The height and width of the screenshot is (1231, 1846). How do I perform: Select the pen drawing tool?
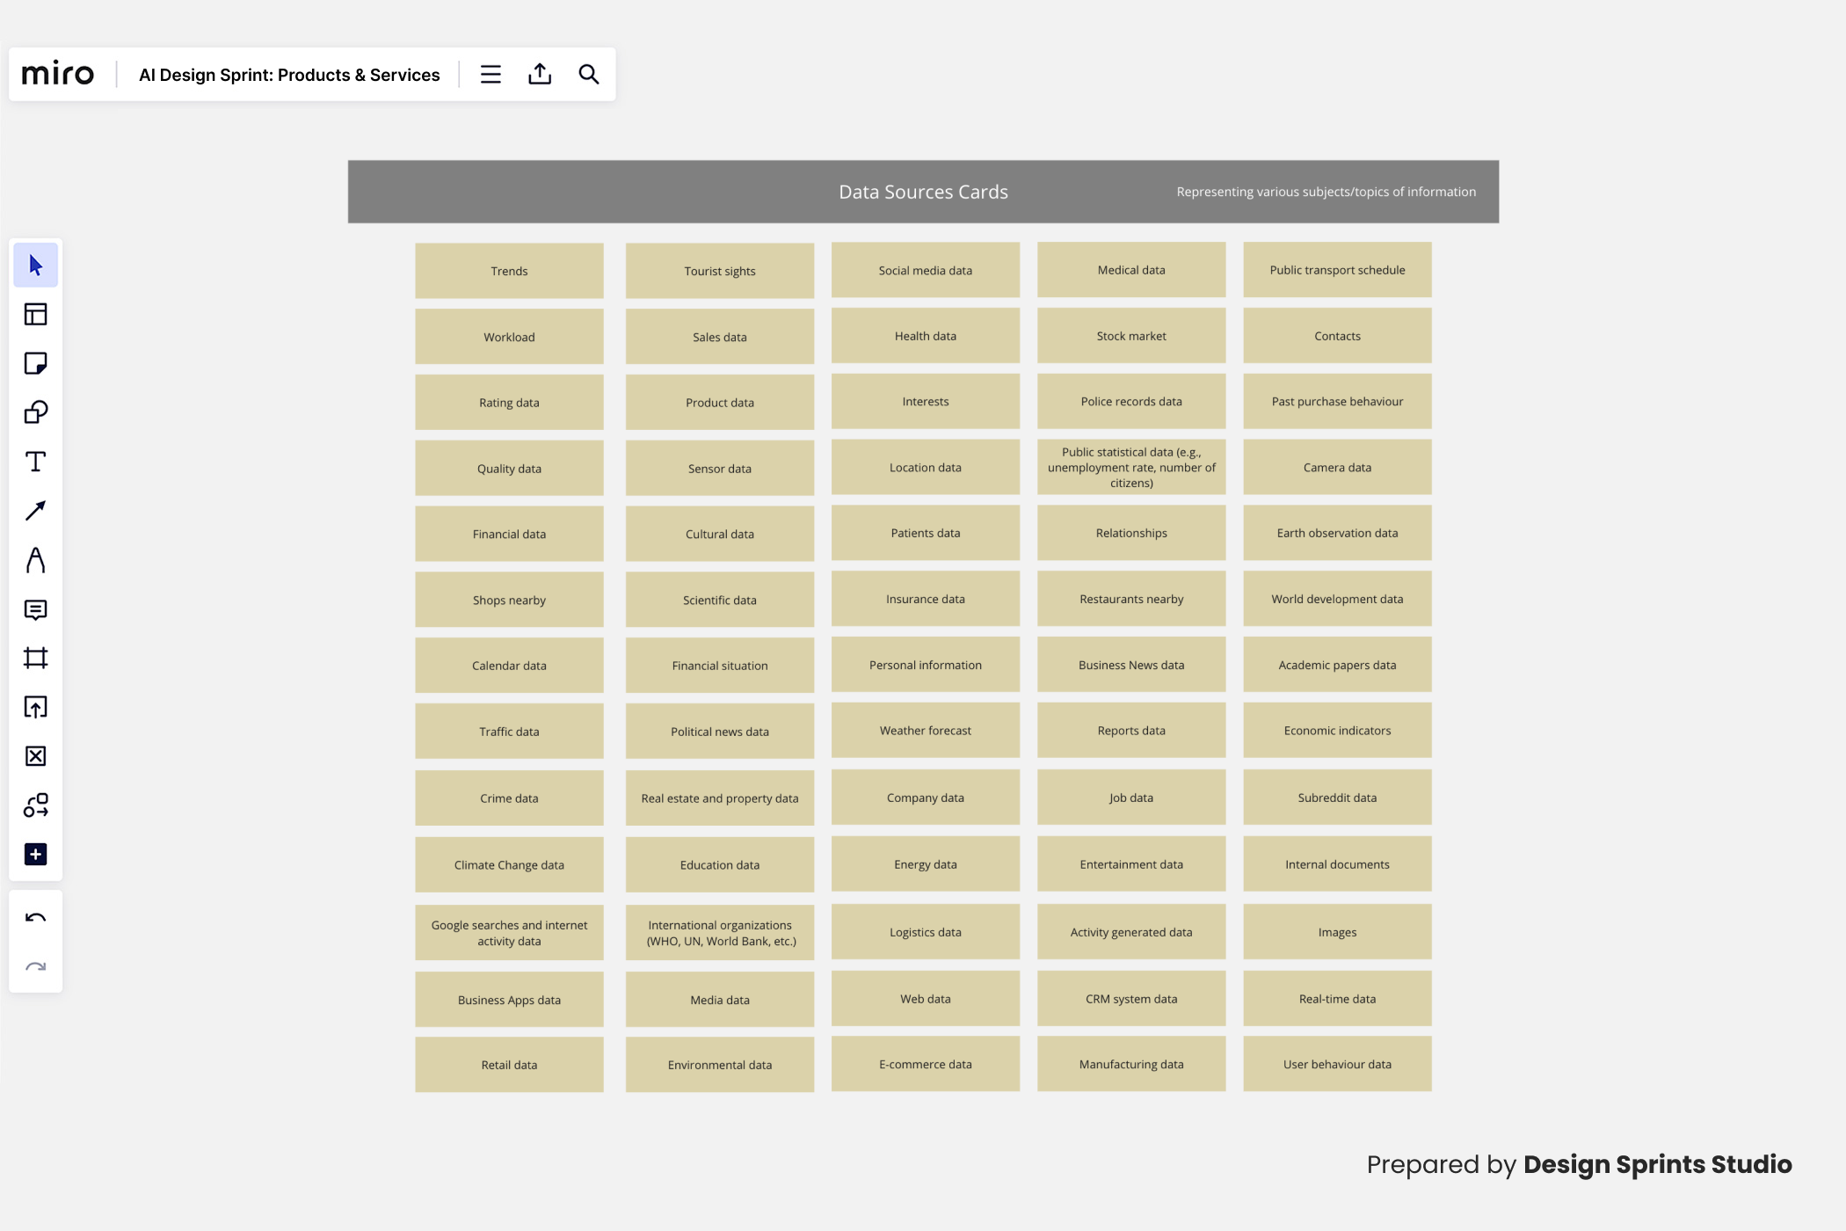click(x=35, y=560)
